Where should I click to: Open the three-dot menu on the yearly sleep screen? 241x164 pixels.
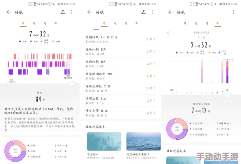(234, 12)
